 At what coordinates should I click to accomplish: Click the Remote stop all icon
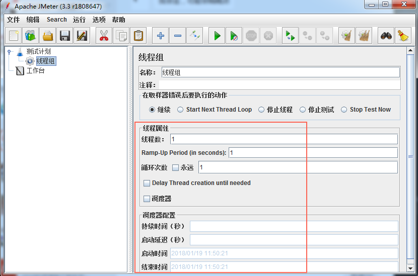pyautogui.click(x=307, y=36)
